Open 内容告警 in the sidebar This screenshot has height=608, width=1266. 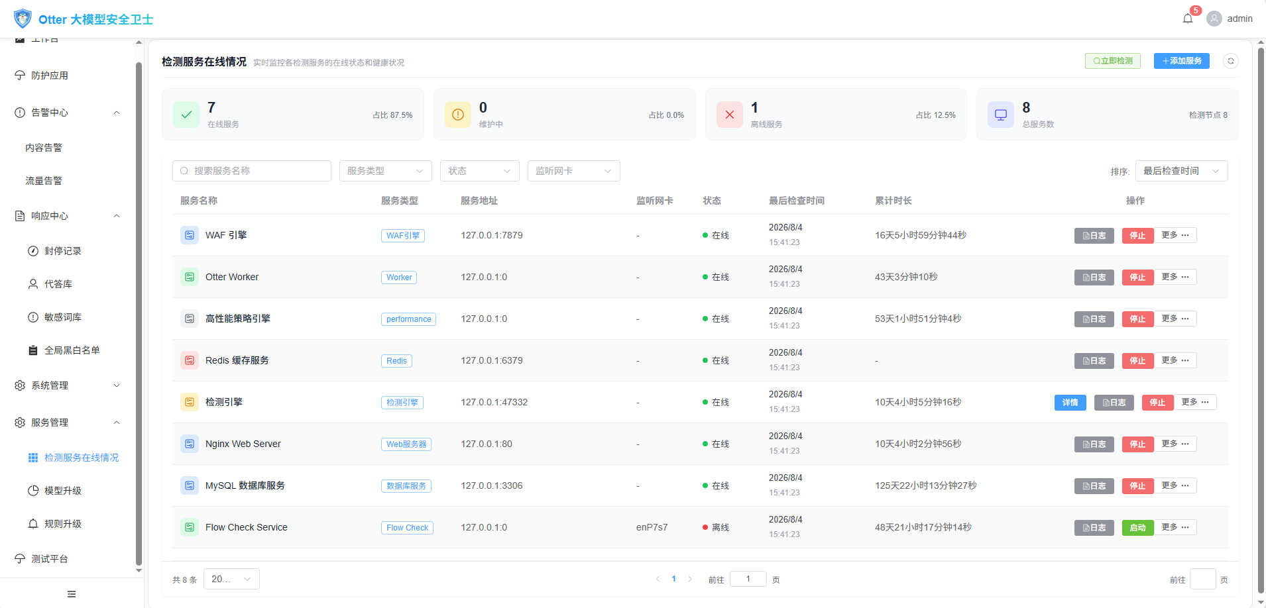[x=44, y=148]
